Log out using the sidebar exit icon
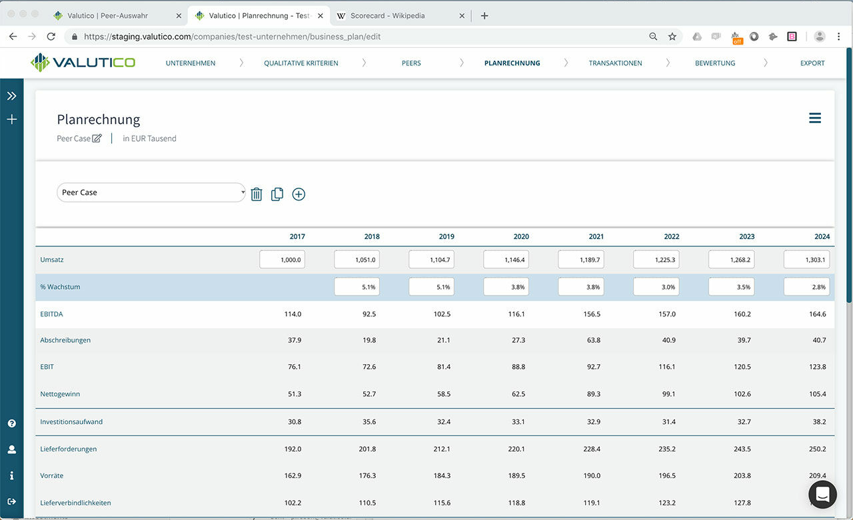 (11, 501)
